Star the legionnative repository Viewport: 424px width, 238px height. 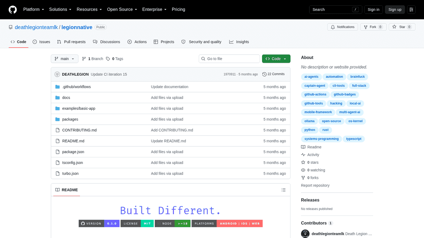(402, 27)
